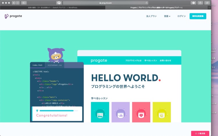Image resolution: width=218 pixels, height=136 pixels.
Task: Click the prog-8.com address bar
Action: [106, 3]
